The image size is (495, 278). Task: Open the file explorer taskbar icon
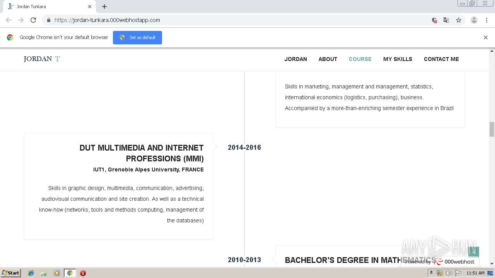[x=44, y=273]
